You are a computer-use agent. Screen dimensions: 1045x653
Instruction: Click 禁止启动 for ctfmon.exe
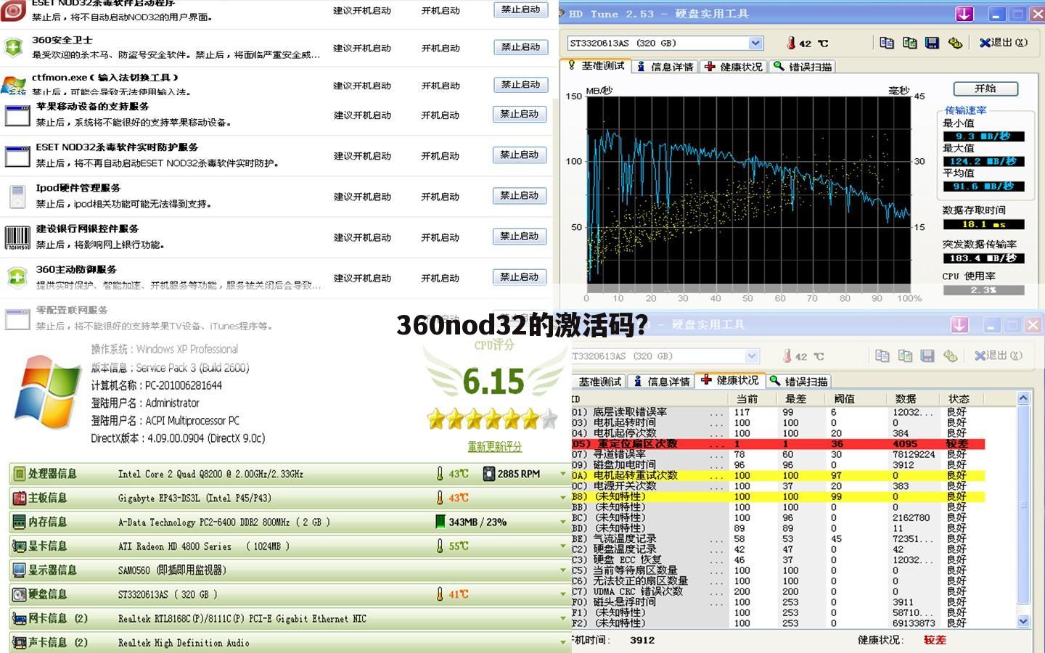(x=520, y=85)
